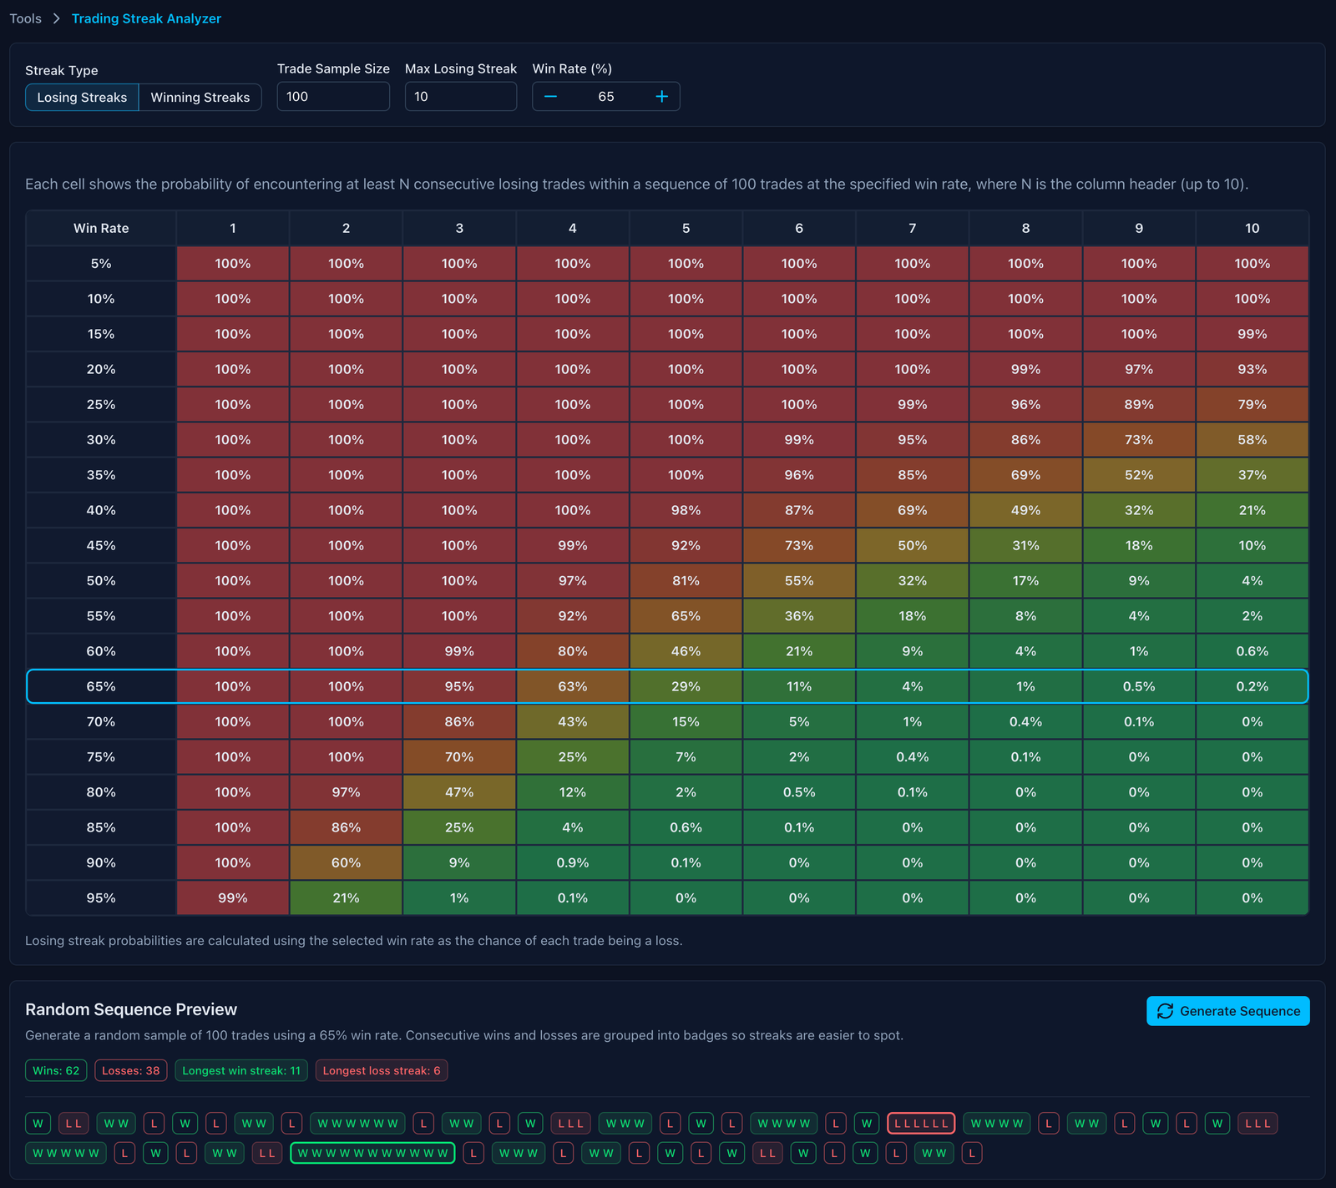Click the breadcrumb chevron after Tools
1336x1188 pixels.
pos(57,18)
